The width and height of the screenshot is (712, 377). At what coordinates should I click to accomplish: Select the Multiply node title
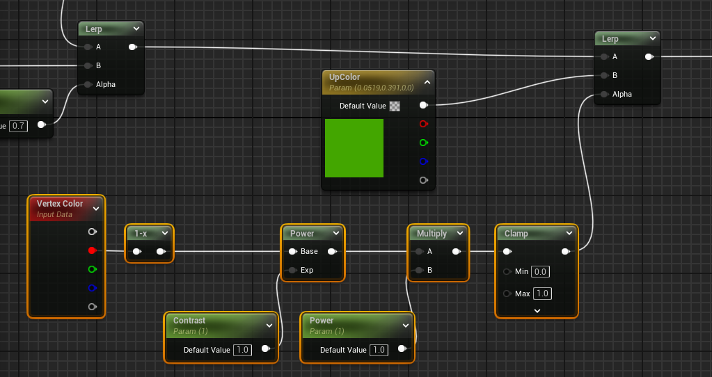pyautogui.click(x=432, y=234)
